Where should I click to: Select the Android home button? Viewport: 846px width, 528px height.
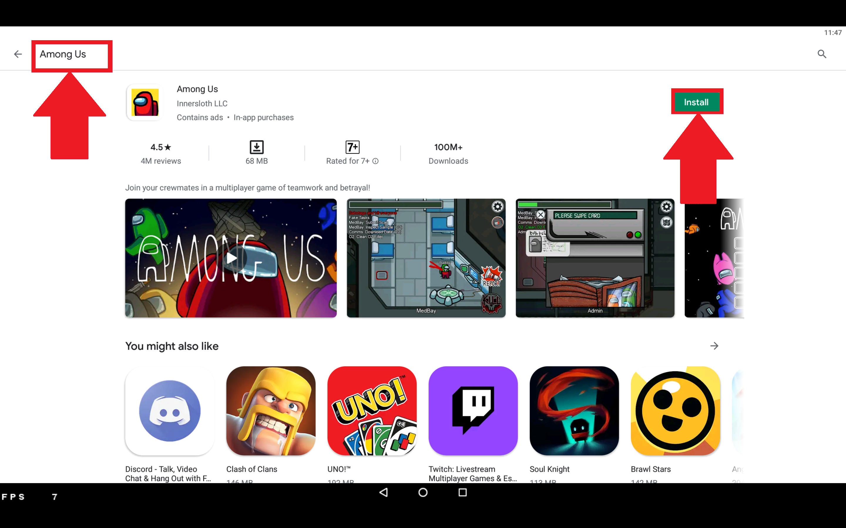coord(423,493)
